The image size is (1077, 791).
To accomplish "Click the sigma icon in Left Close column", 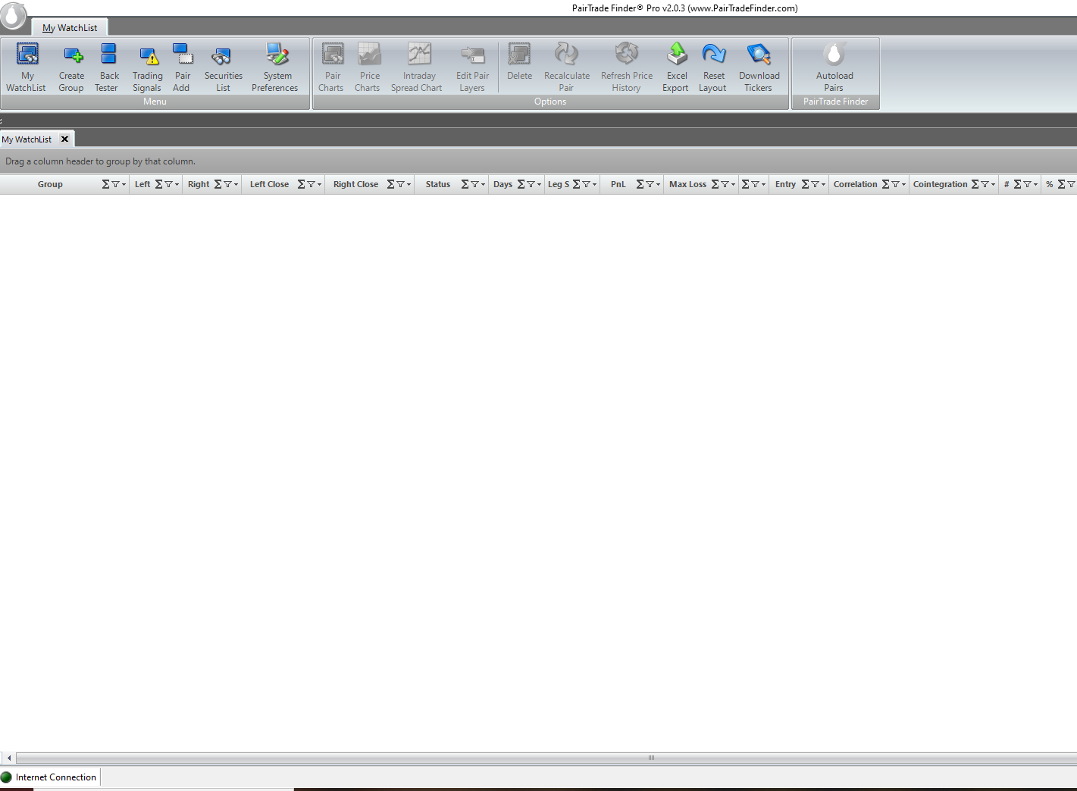I will (x=302, y=184).
